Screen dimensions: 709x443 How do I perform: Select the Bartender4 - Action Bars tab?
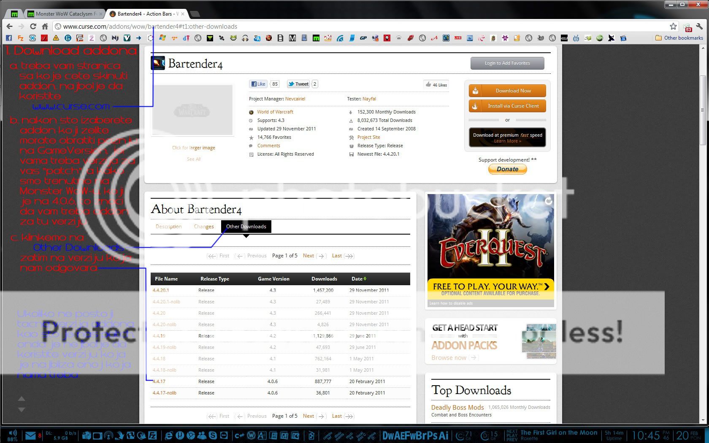coord(147,14)
